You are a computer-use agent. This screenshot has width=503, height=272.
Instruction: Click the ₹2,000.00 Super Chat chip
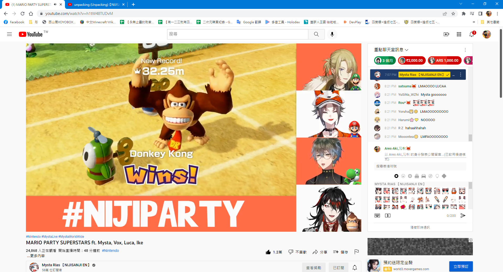[411, 60]
